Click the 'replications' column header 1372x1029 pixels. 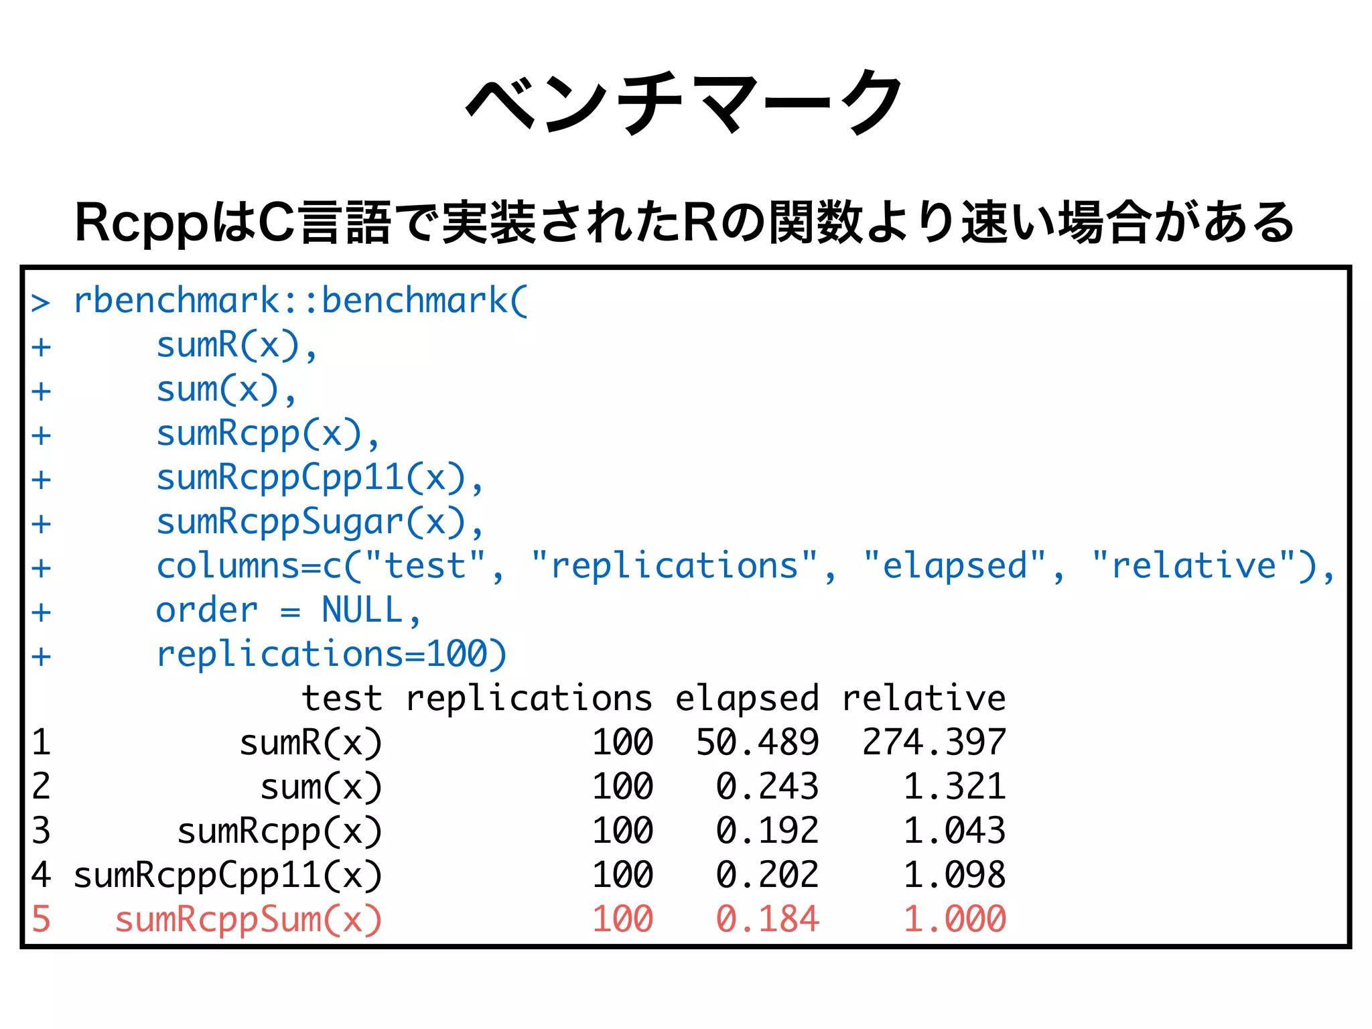(529, 699)
